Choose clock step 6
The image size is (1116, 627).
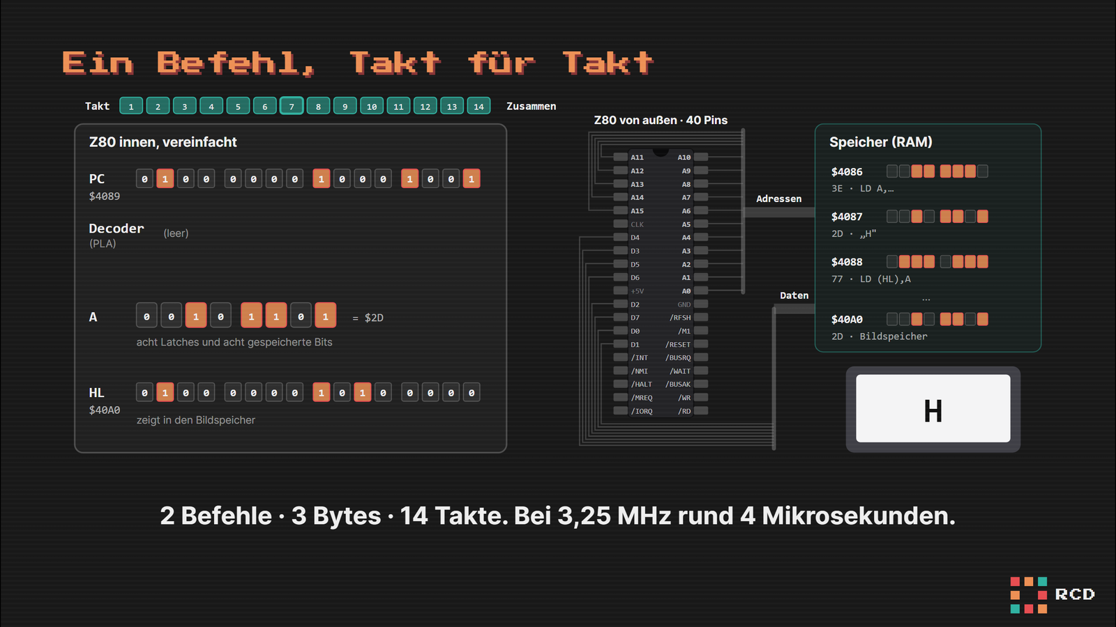coord(264,106)
